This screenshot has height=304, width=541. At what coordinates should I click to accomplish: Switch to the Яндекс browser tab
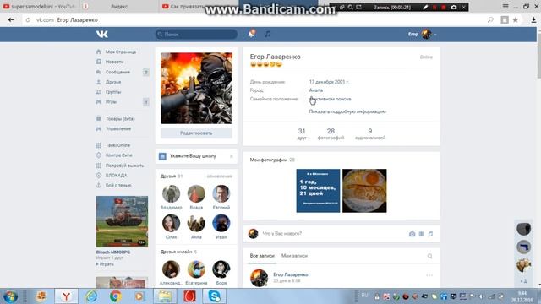click(119, 7)
